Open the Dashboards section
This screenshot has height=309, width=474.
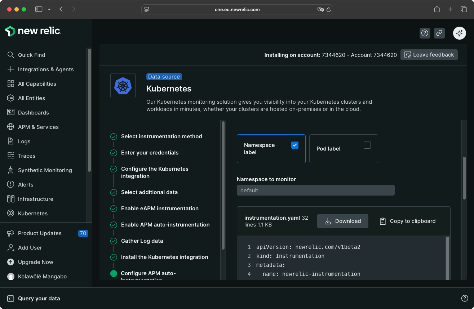pos(33,112)
